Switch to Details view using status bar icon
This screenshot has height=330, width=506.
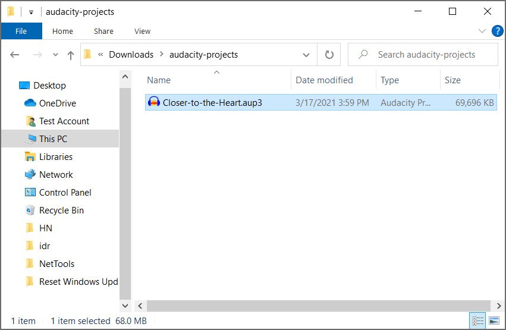pos(477,321)
